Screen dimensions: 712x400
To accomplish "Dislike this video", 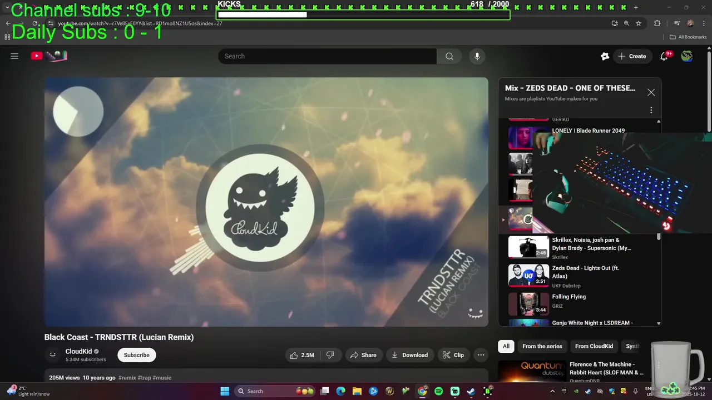I will [330, 355].
